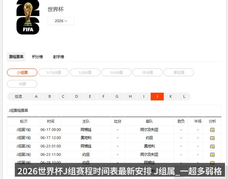Select group K tab

(171, 96)
